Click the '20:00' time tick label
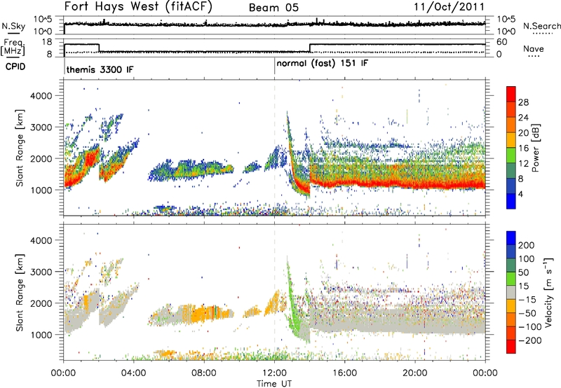Viewport: 561px width, 388px height. [x=415, y=373]
